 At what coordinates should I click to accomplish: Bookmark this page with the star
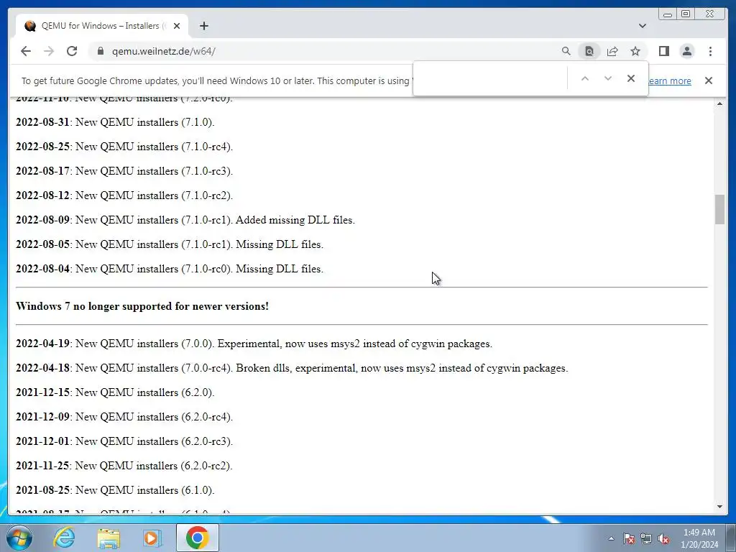pos(635,51)
